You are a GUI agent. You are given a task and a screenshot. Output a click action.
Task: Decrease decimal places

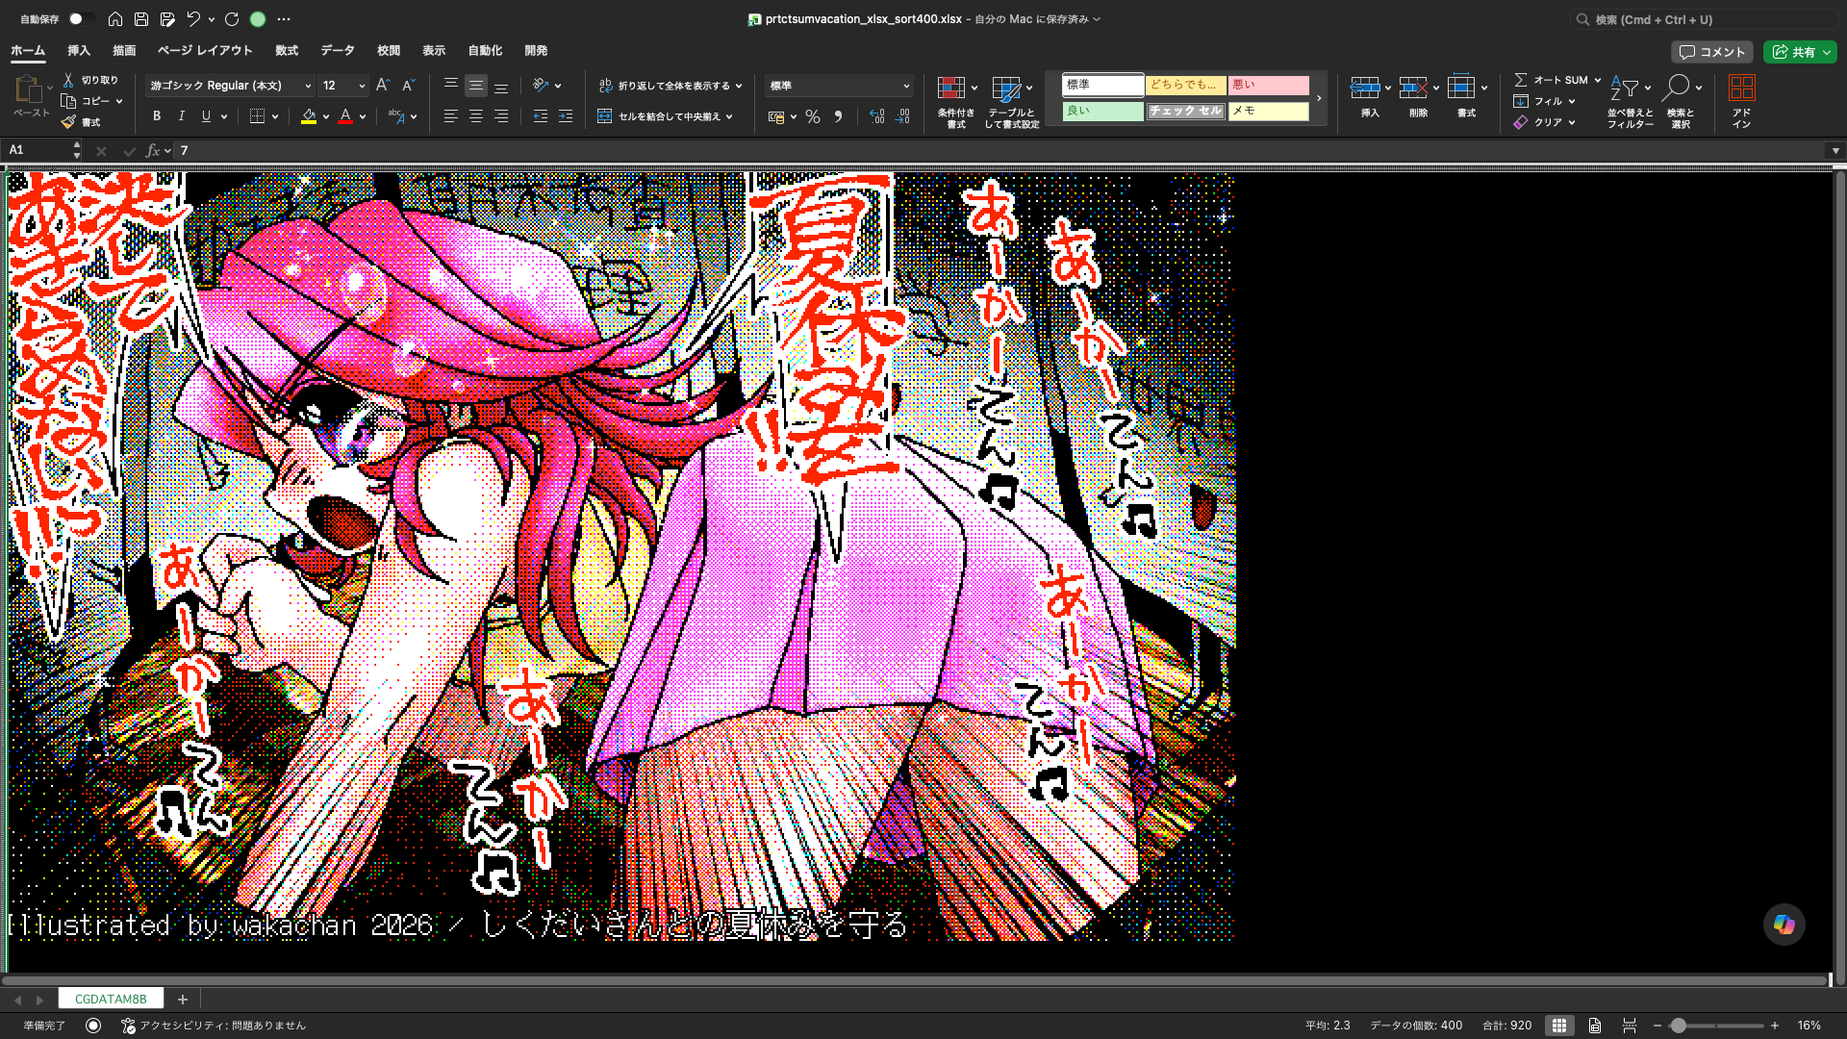[x=902, y=116]
